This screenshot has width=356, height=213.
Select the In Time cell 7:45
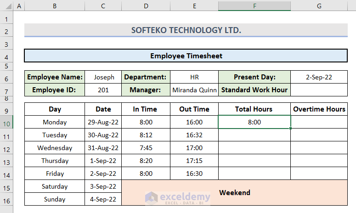coord(146,148)
